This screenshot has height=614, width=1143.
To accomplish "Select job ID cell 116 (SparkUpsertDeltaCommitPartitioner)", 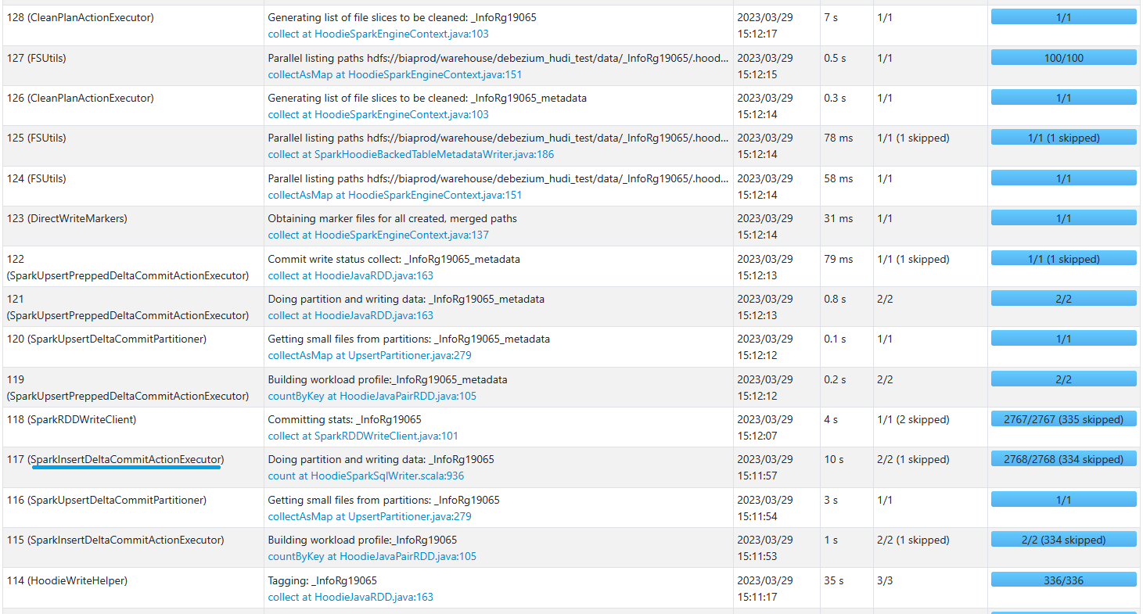I will point(133,508).
